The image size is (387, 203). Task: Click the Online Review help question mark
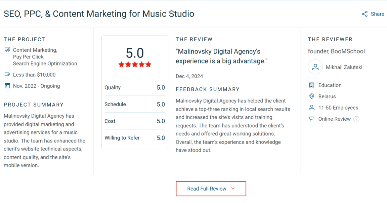356,119
